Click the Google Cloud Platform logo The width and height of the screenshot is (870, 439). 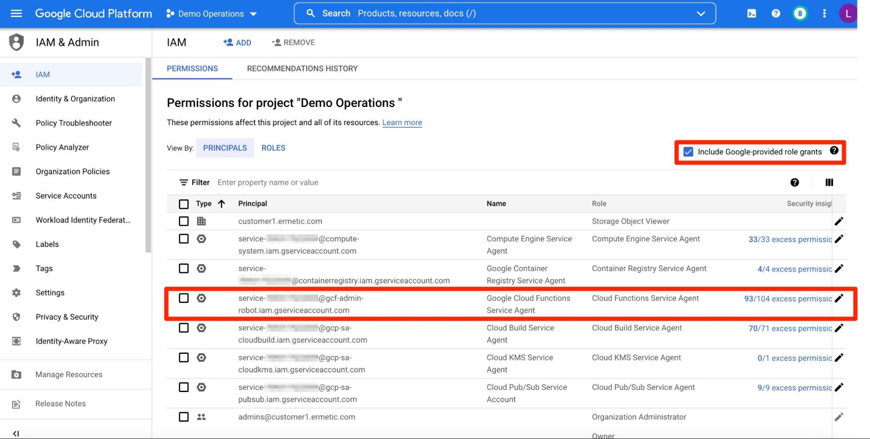[94, 13]
